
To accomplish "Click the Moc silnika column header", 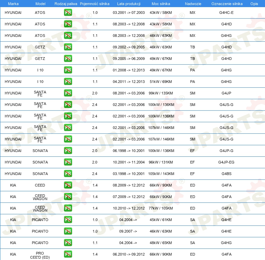I will pyautogui.click(x=161, y=4).
